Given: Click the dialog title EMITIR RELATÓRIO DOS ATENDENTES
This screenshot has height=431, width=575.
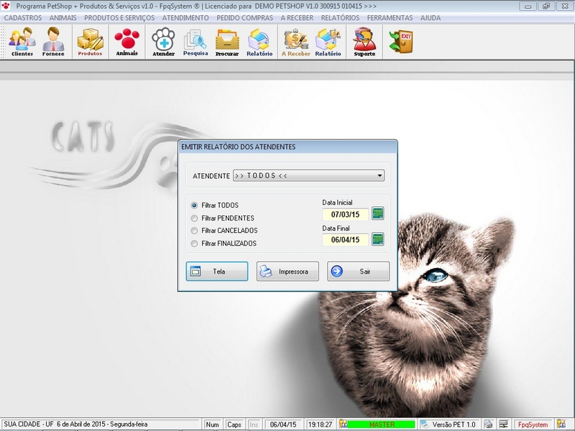Looking at the screenshot, I should coord(239,147).
